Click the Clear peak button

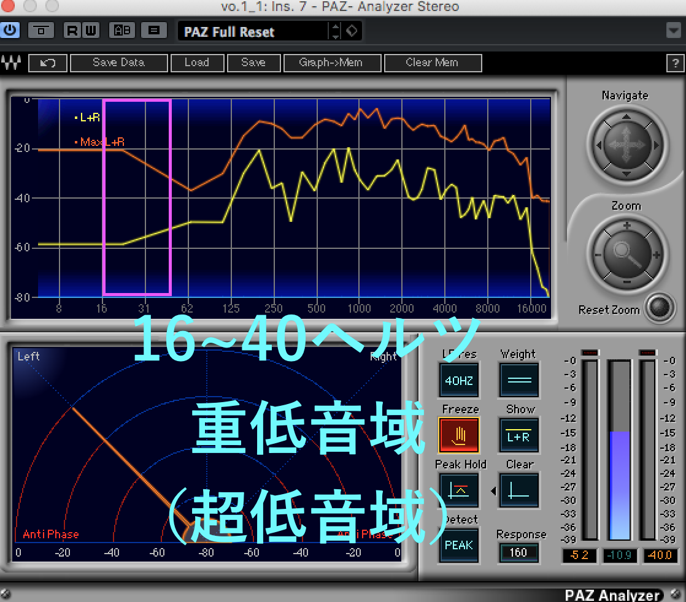coord(519,490)
